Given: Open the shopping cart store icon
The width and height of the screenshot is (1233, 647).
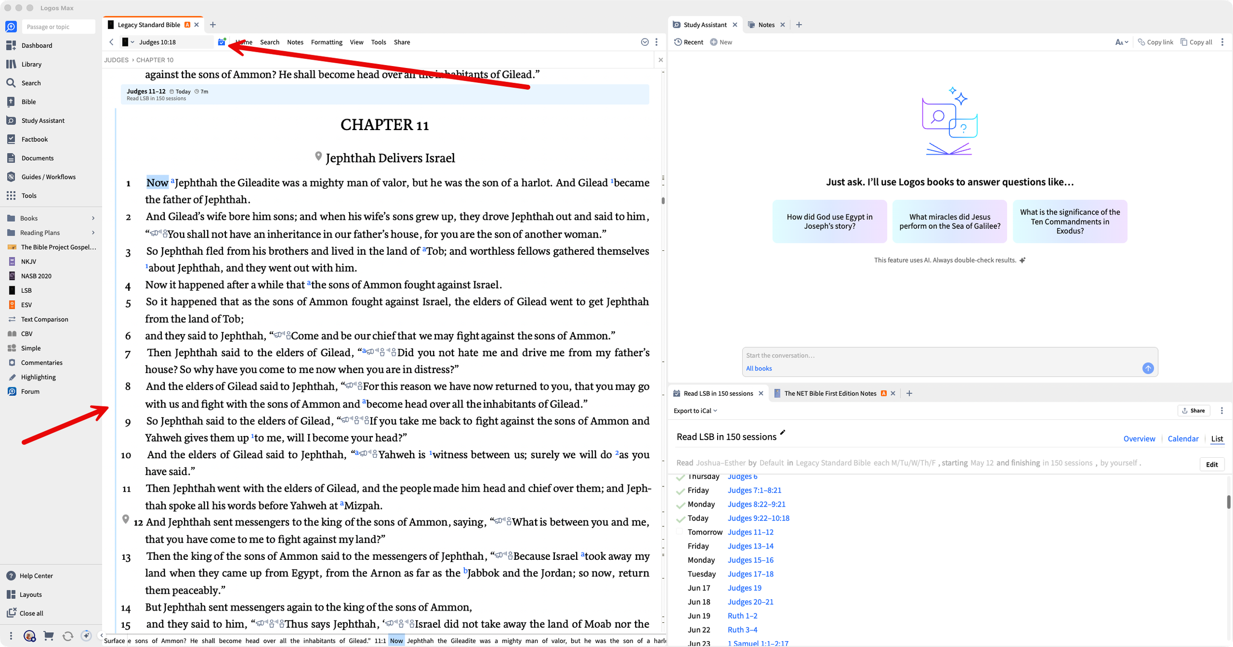Looking at the screenshot, I should point(48,636).
